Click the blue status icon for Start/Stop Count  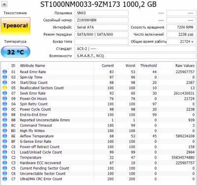coord(5,82)
